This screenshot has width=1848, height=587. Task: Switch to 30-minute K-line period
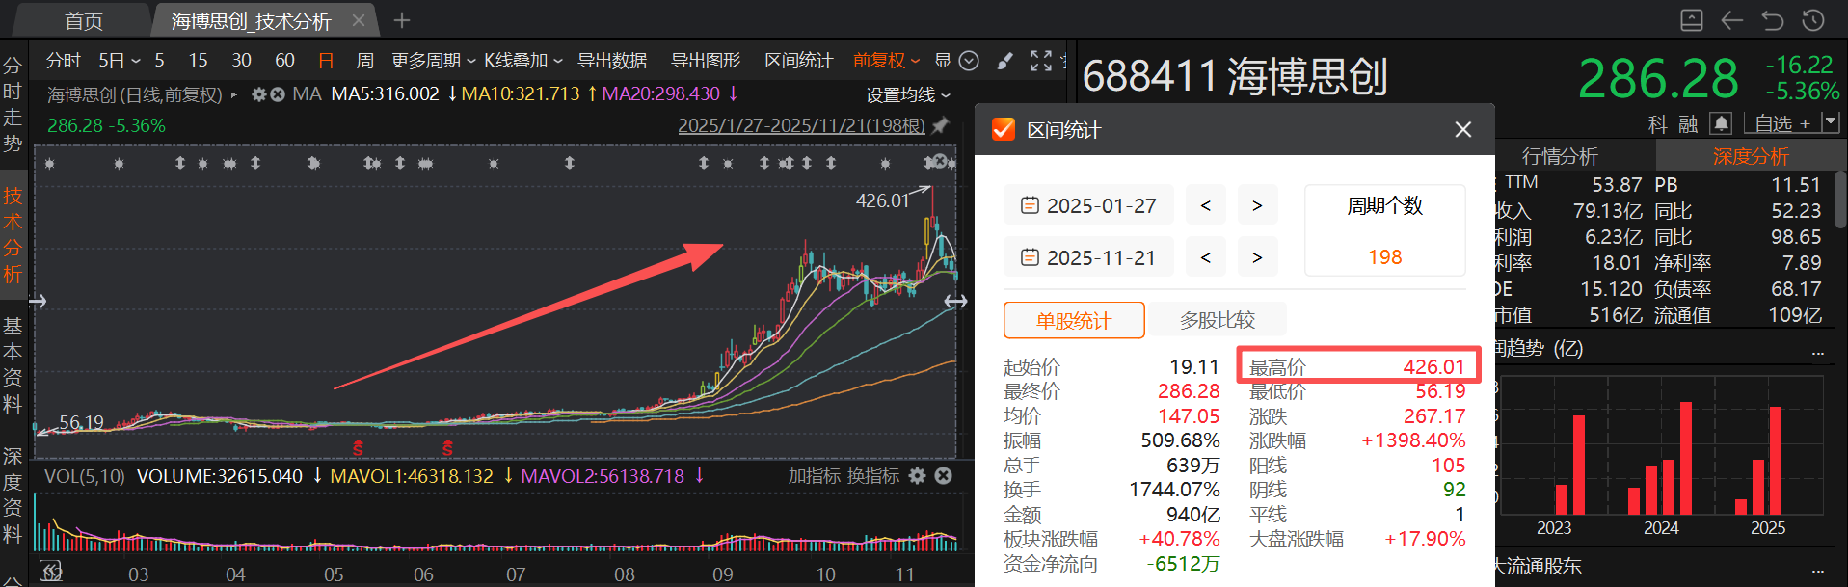click(241, 61)
